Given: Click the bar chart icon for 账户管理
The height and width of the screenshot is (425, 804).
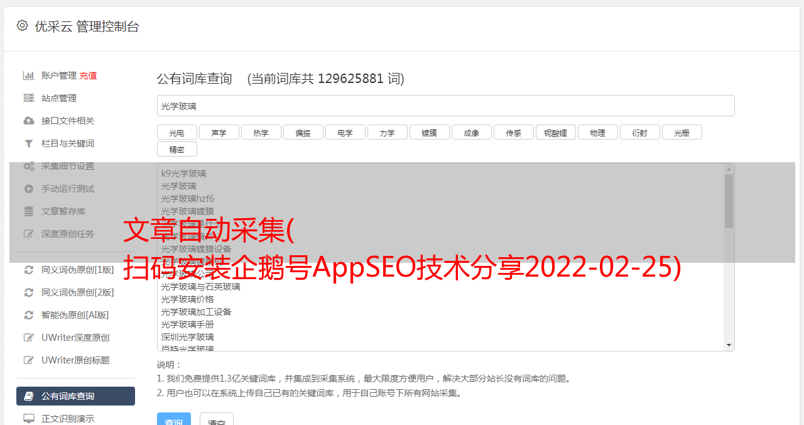Looking at the screenshot, I should [x=29, y=75].
